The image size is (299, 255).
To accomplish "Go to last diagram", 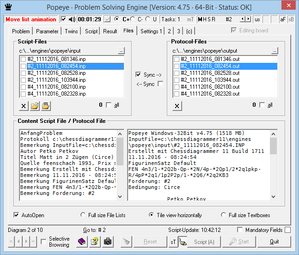I will tap(33, 242).
